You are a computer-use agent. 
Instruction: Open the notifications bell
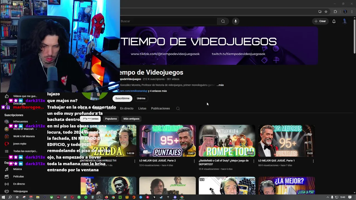pyautogui.click(x=334, y=21)
